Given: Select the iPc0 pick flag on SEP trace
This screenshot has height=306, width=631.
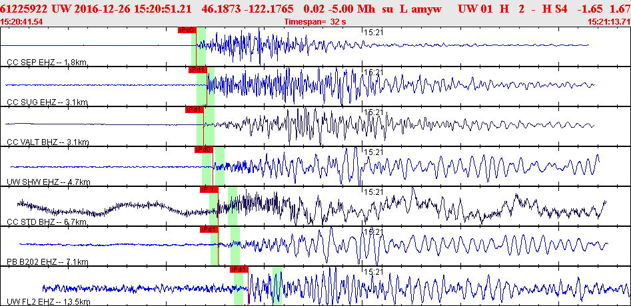Looking at the screenshot, I should [x=187, y=30].
